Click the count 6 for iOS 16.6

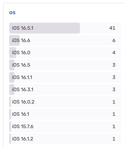(x=114, y=40)
